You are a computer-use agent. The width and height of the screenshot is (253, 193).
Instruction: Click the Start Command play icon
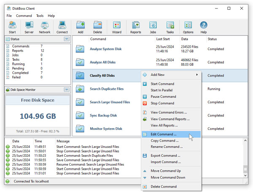(x=145, y=84)
